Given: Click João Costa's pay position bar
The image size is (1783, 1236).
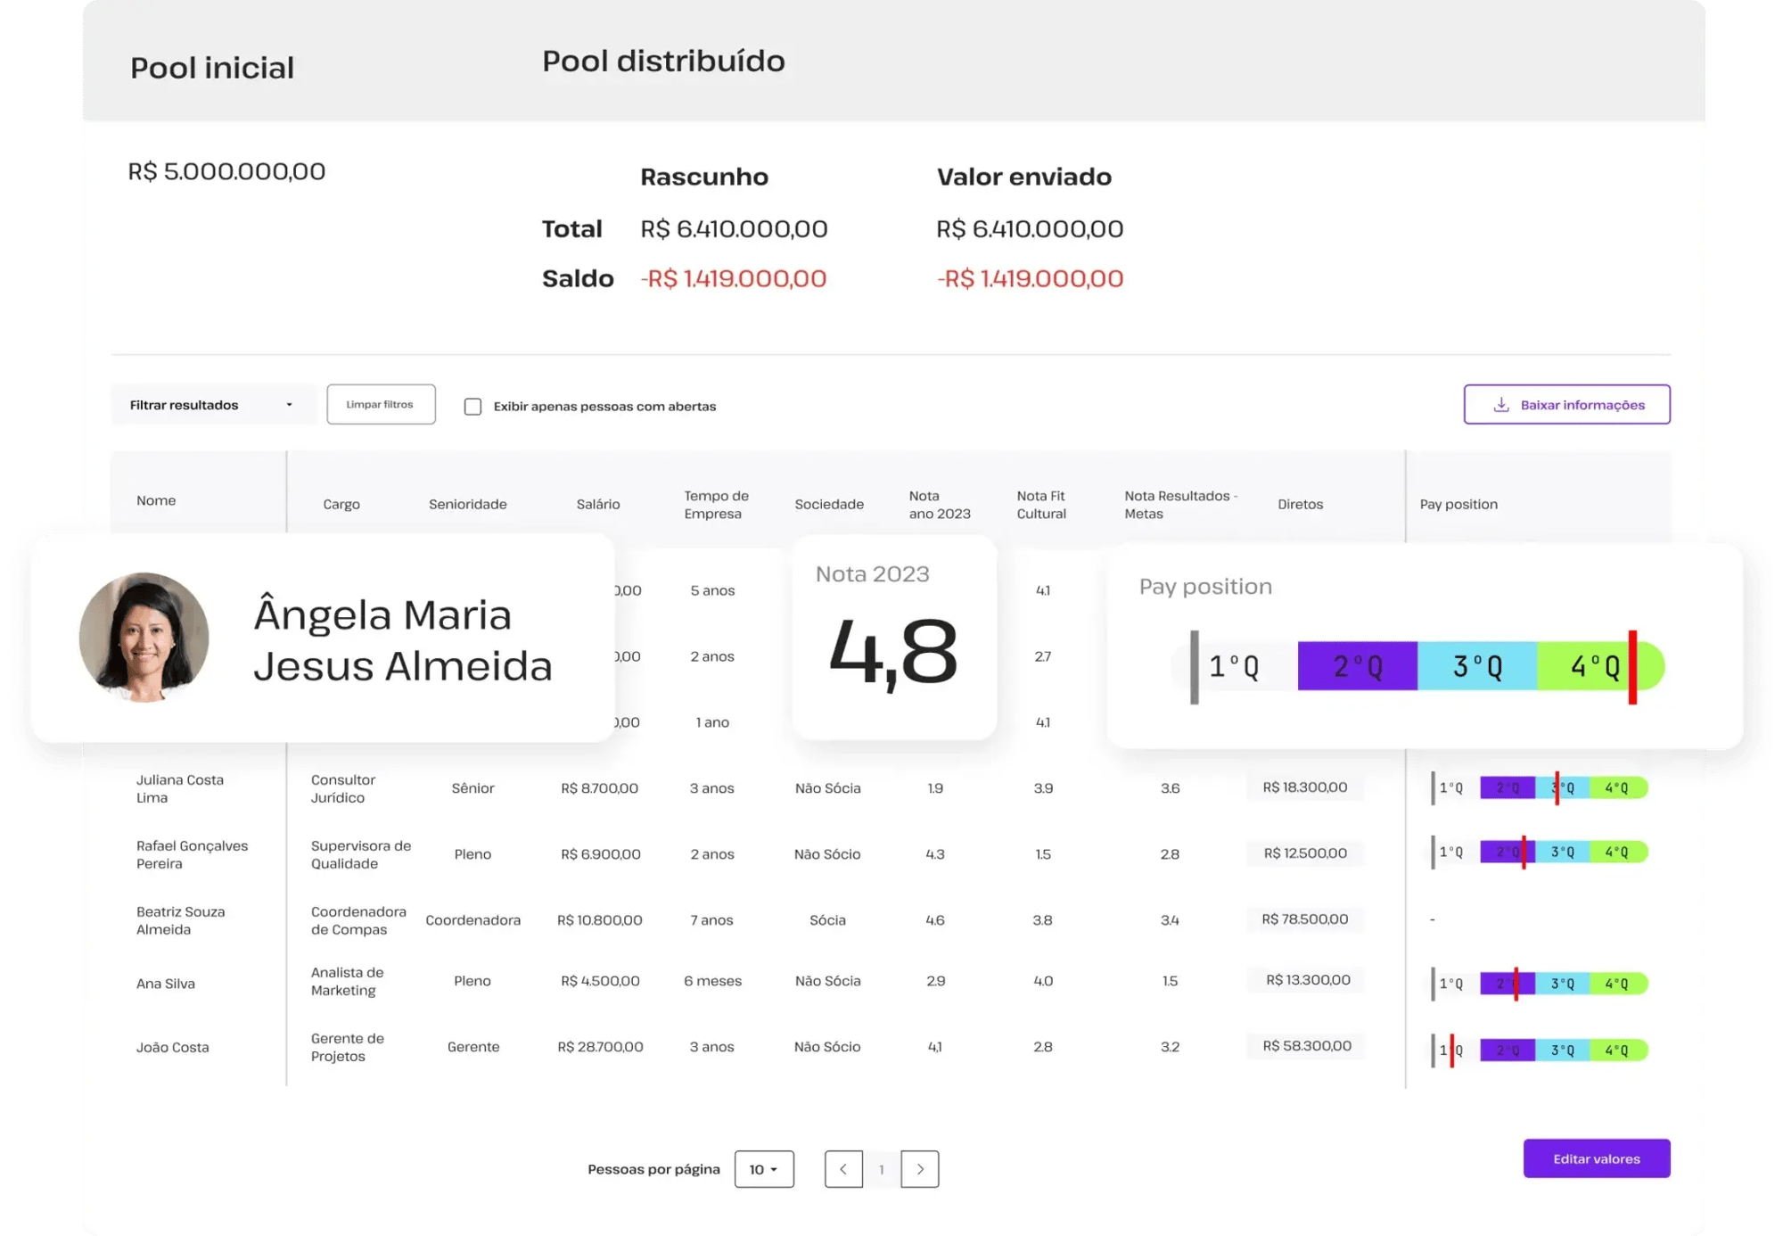Looking at the screenshot, I should (x=1540, y=1051).
